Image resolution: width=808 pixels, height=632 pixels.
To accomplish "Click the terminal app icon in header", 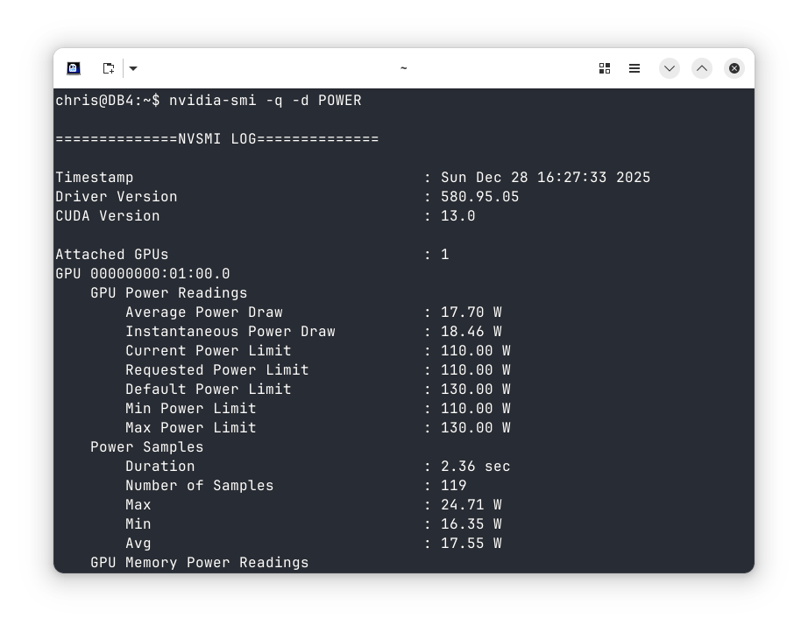I will click(74, 68).
